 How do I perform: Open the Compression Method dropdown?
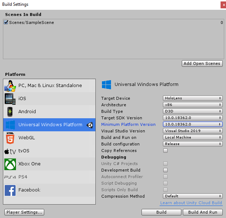[x=193, y=196]
